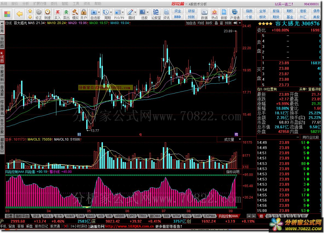Expand the 周期 dropdown arrow

(111, 12)
